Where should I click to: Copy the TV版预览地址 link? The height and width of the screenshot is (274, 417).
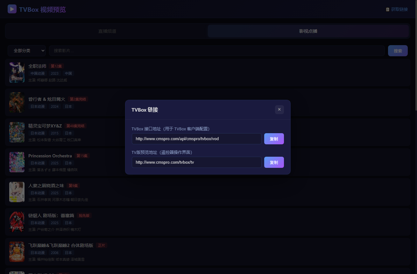click(x=274, y=162)
